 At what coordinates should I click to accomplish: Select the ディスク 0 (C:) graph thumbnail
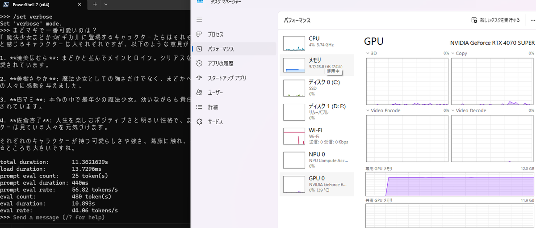[x=294, y=89]
